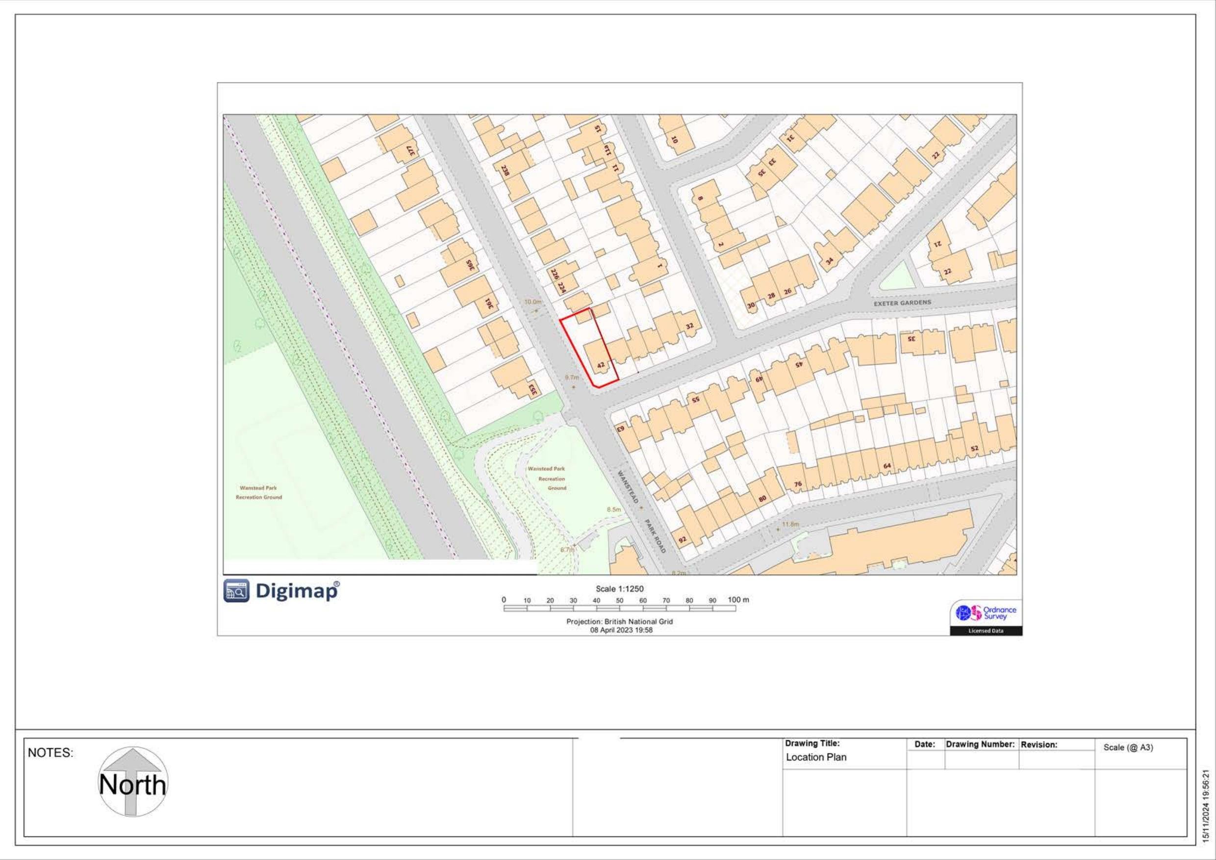The height and width of the screenshot is (860, 1216).
Task: Click the Scale 1:1250 text
Action: [619, 588]
